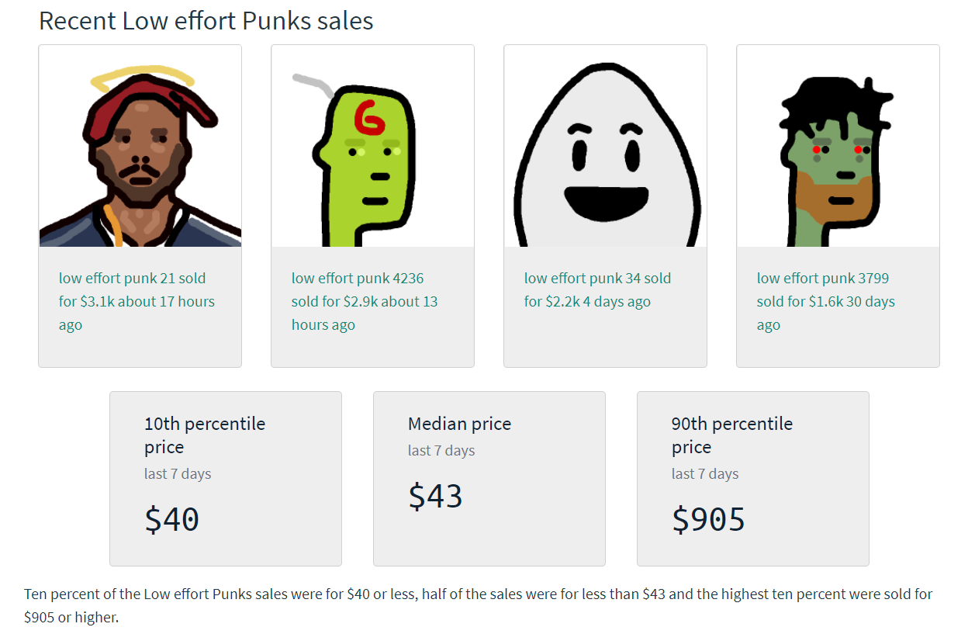975x634 pixels.
Task: Click the red swirl on punk 4236's forehead
Action: pos(368,116)
